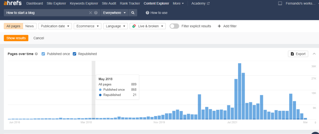Toggle Filter explicit results switch

(174, 26)
